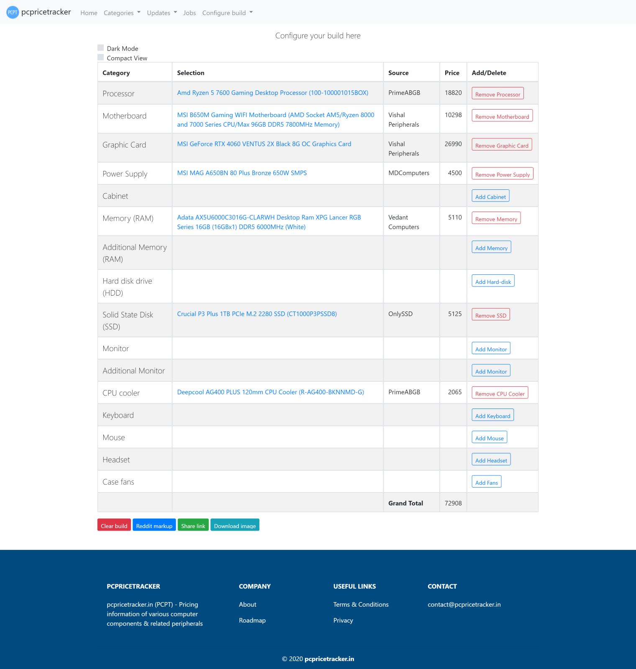636x669 pixels.
Task: Click the Solid State Disk (SSD) category cell
Action: (135, 320)
